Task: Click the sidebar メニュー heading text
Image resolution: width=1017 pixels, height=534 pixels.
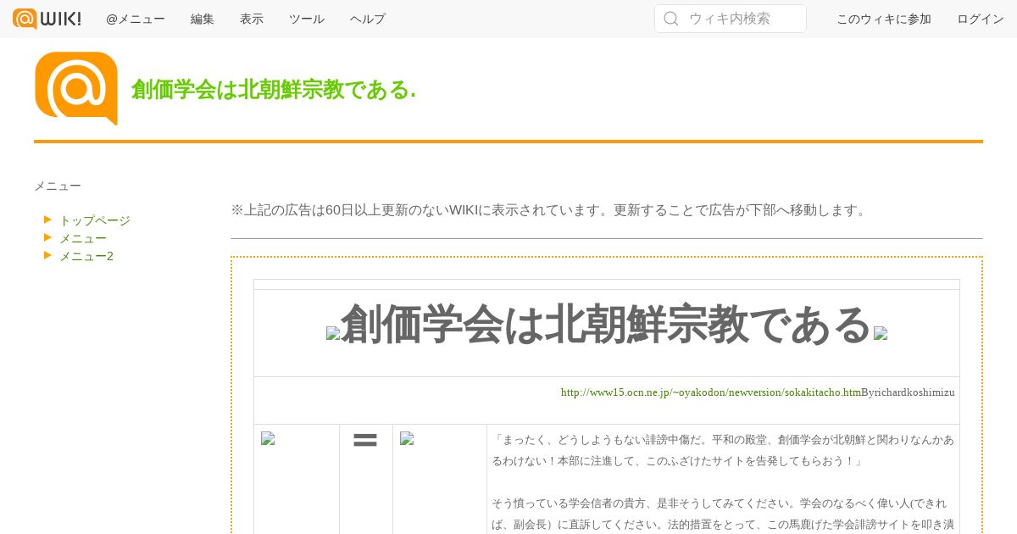Action: tap(58, 186)
